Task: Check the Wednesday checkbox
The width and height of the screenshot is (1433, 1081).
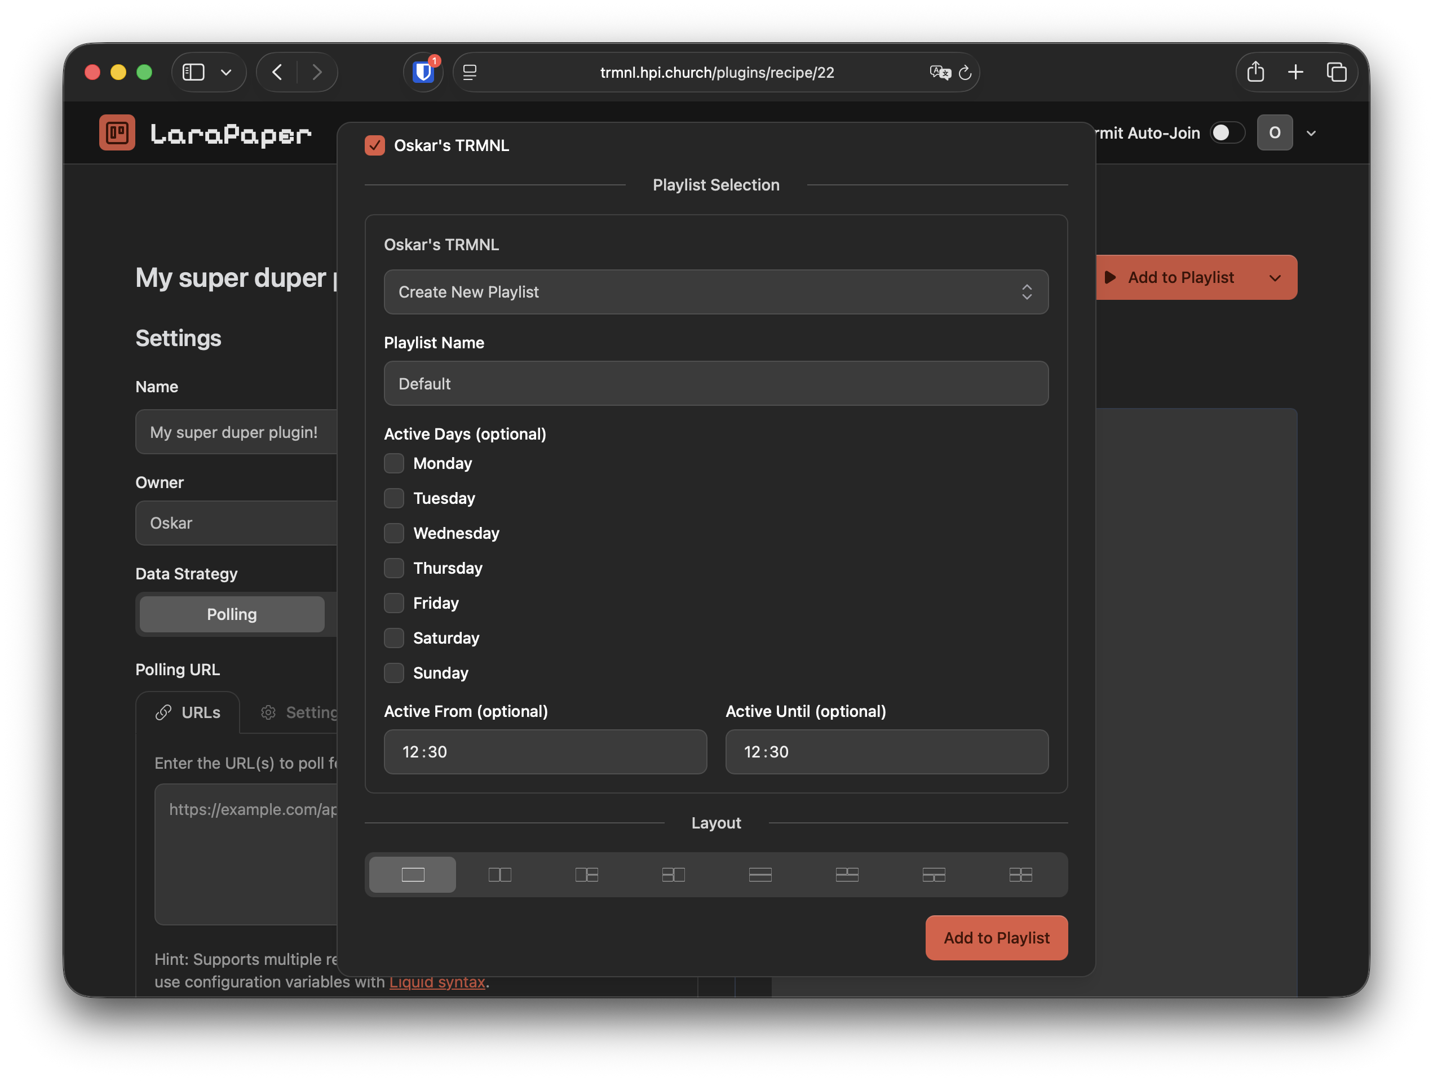Action: pyautogui.click(x=394, y=533)
